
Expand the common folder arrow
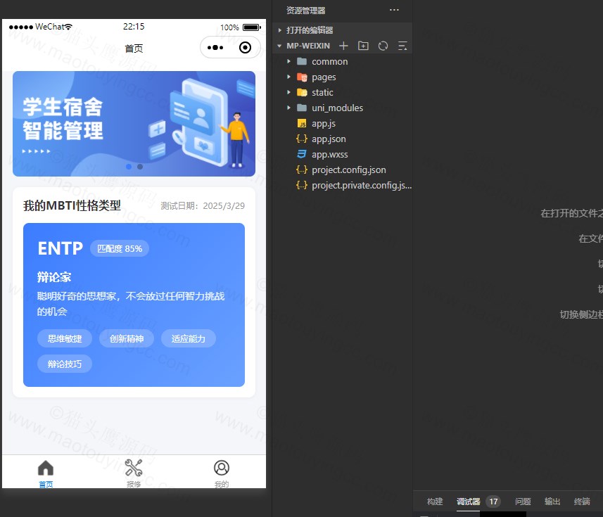point(288,61)
